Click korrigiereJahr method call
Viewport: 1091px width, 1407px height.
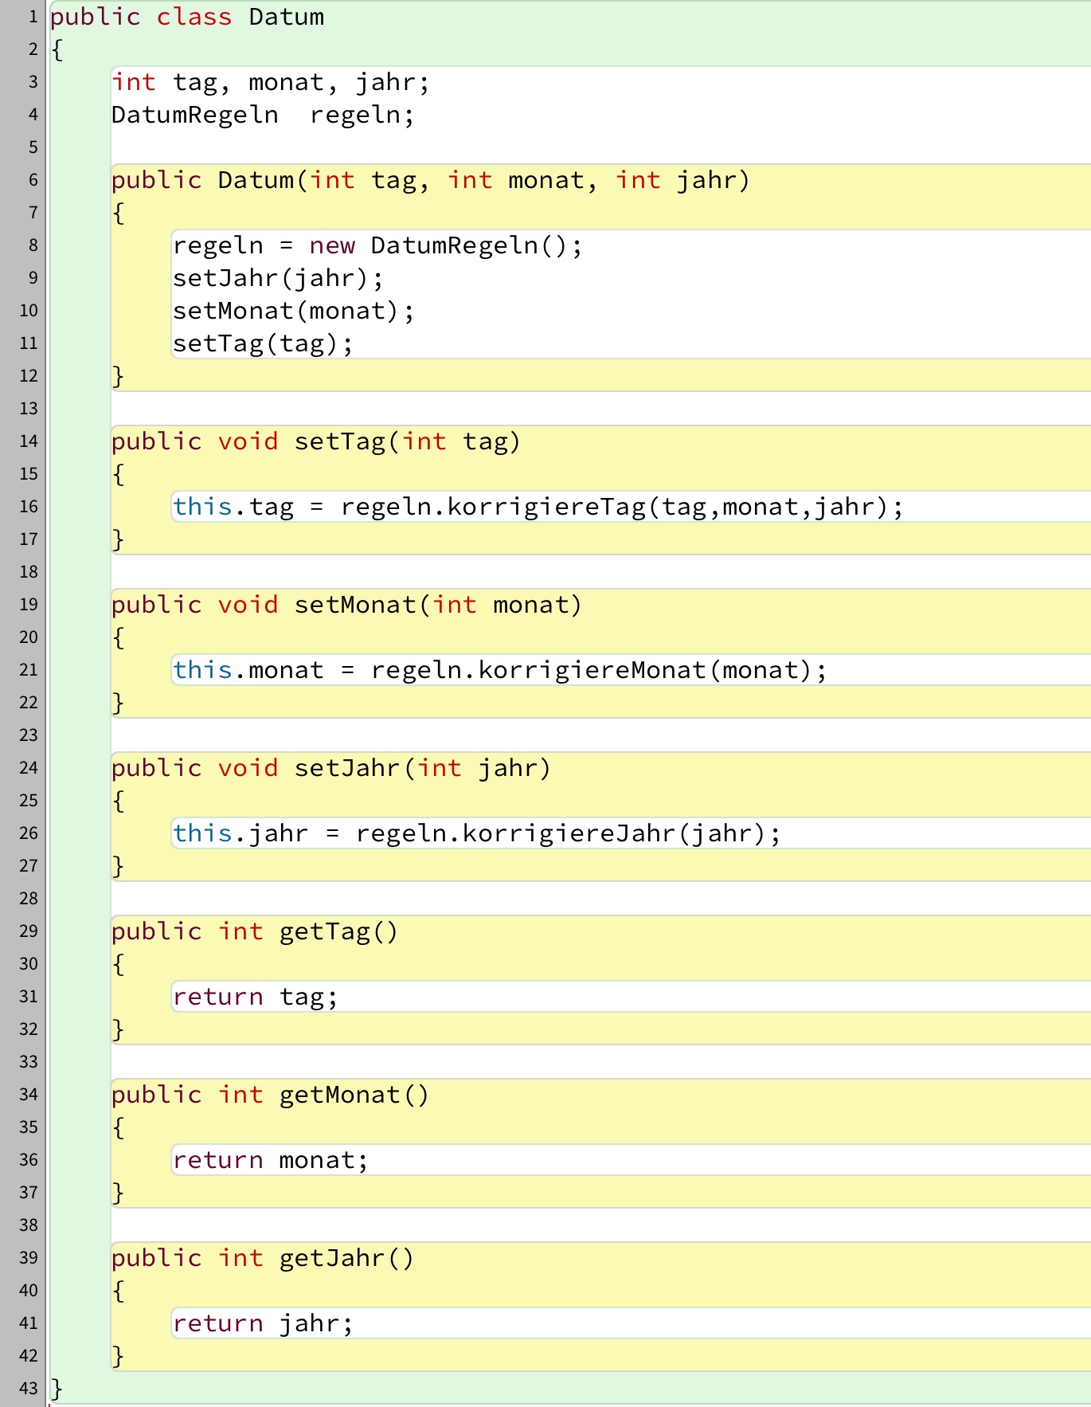[x=569, y=833]
